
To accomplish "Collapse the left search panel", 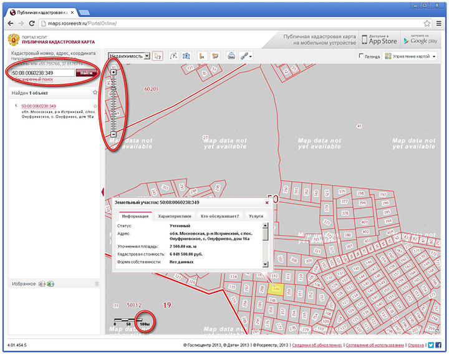I will point(103,192).
